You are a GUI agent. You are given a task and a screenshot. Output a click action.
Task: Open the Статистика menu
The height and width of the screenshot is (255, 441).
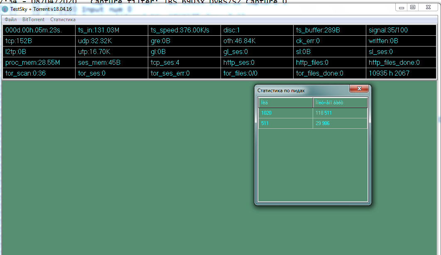63,20
